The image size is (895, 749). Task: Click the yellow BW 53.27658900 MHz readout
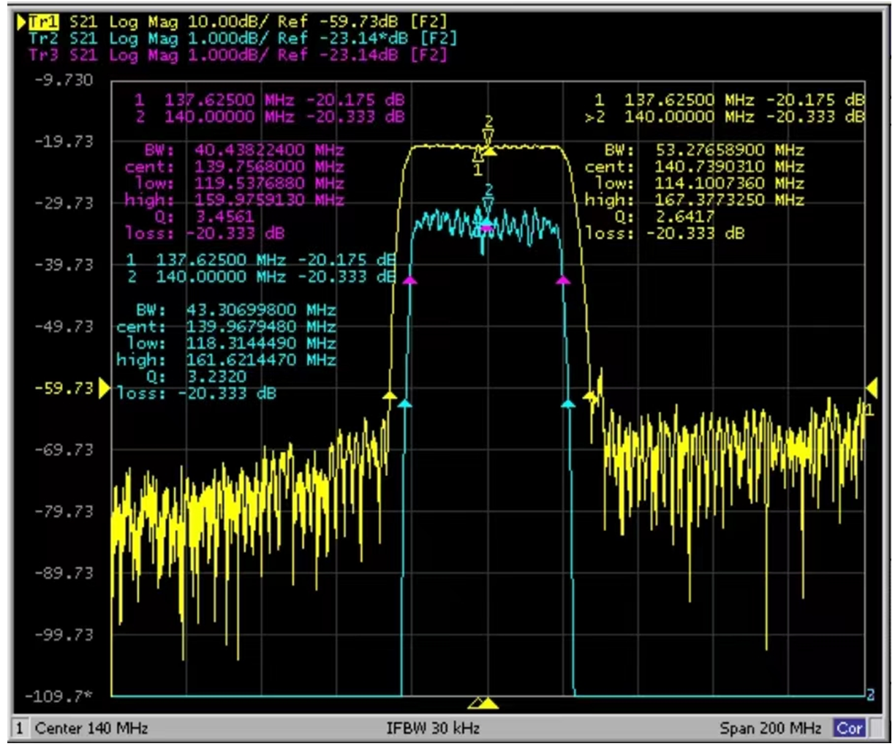pos(704,150)
